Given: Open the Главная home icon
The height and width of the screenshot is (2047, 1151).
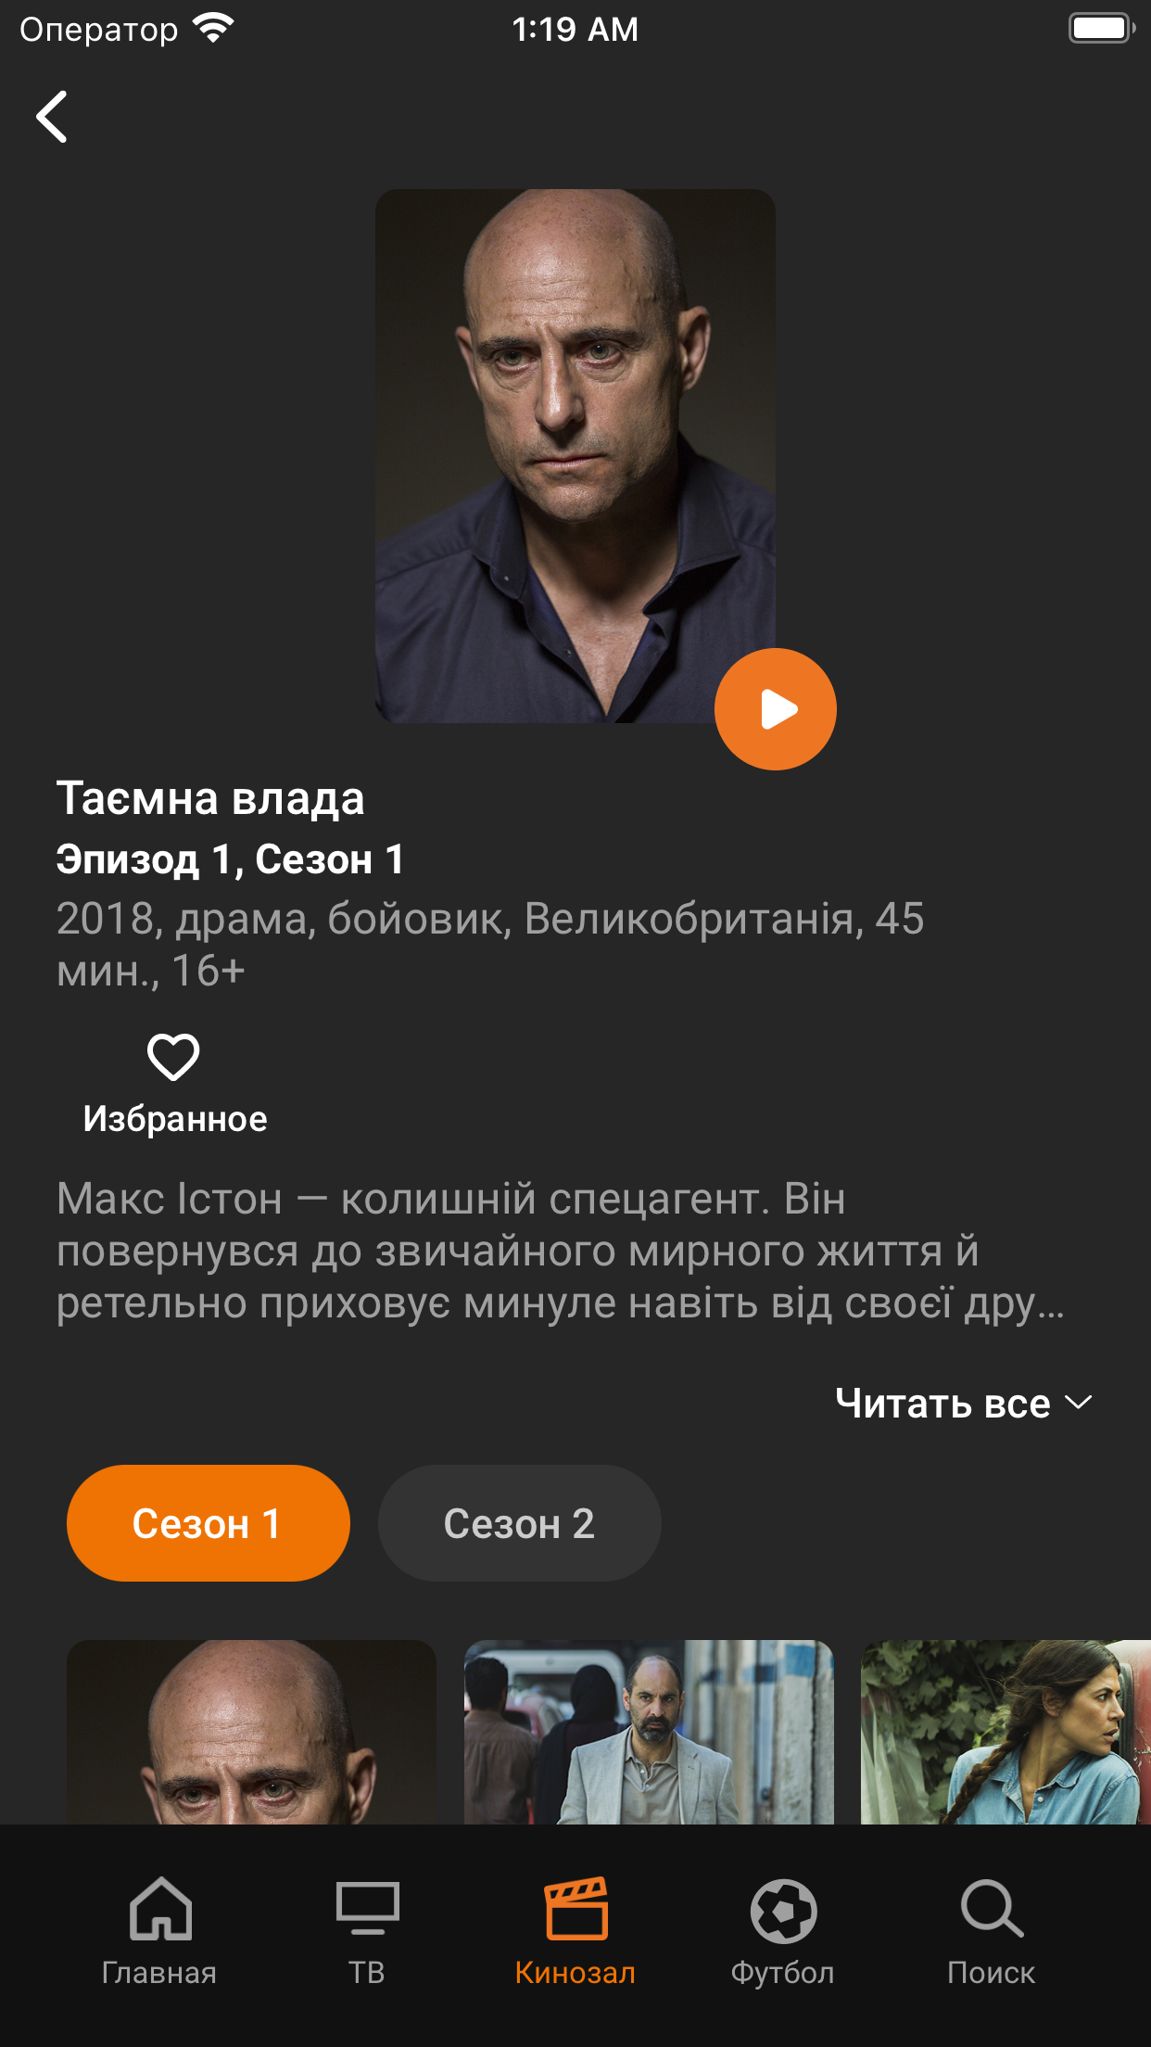Looking at the screenshot, I should click(160, 1910).
